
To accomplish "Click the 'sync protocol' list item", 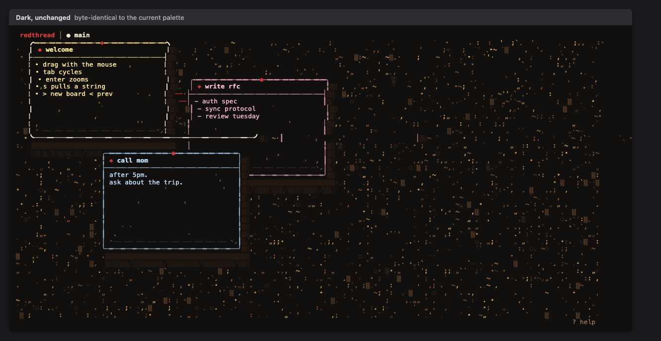I will coord(230,109).
